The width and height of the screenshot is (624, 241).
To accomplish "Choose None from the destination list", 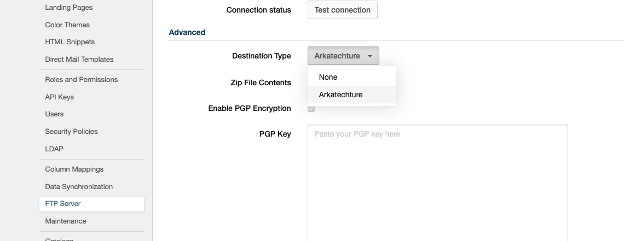I will coord(352,77).
